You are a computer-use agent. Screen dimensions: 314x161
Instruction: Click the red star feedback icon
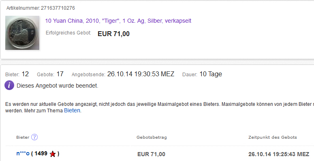click(x=53, y=154)
